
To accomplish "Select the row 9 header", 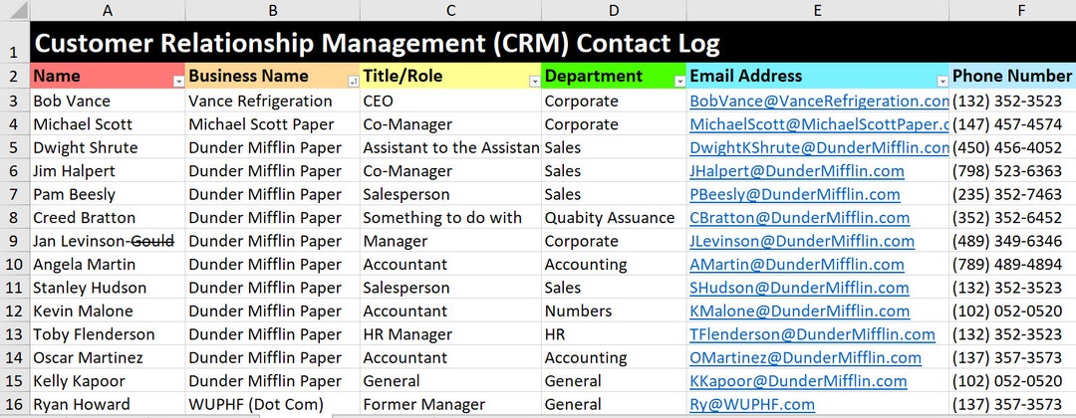I will (x=14, y=241).
